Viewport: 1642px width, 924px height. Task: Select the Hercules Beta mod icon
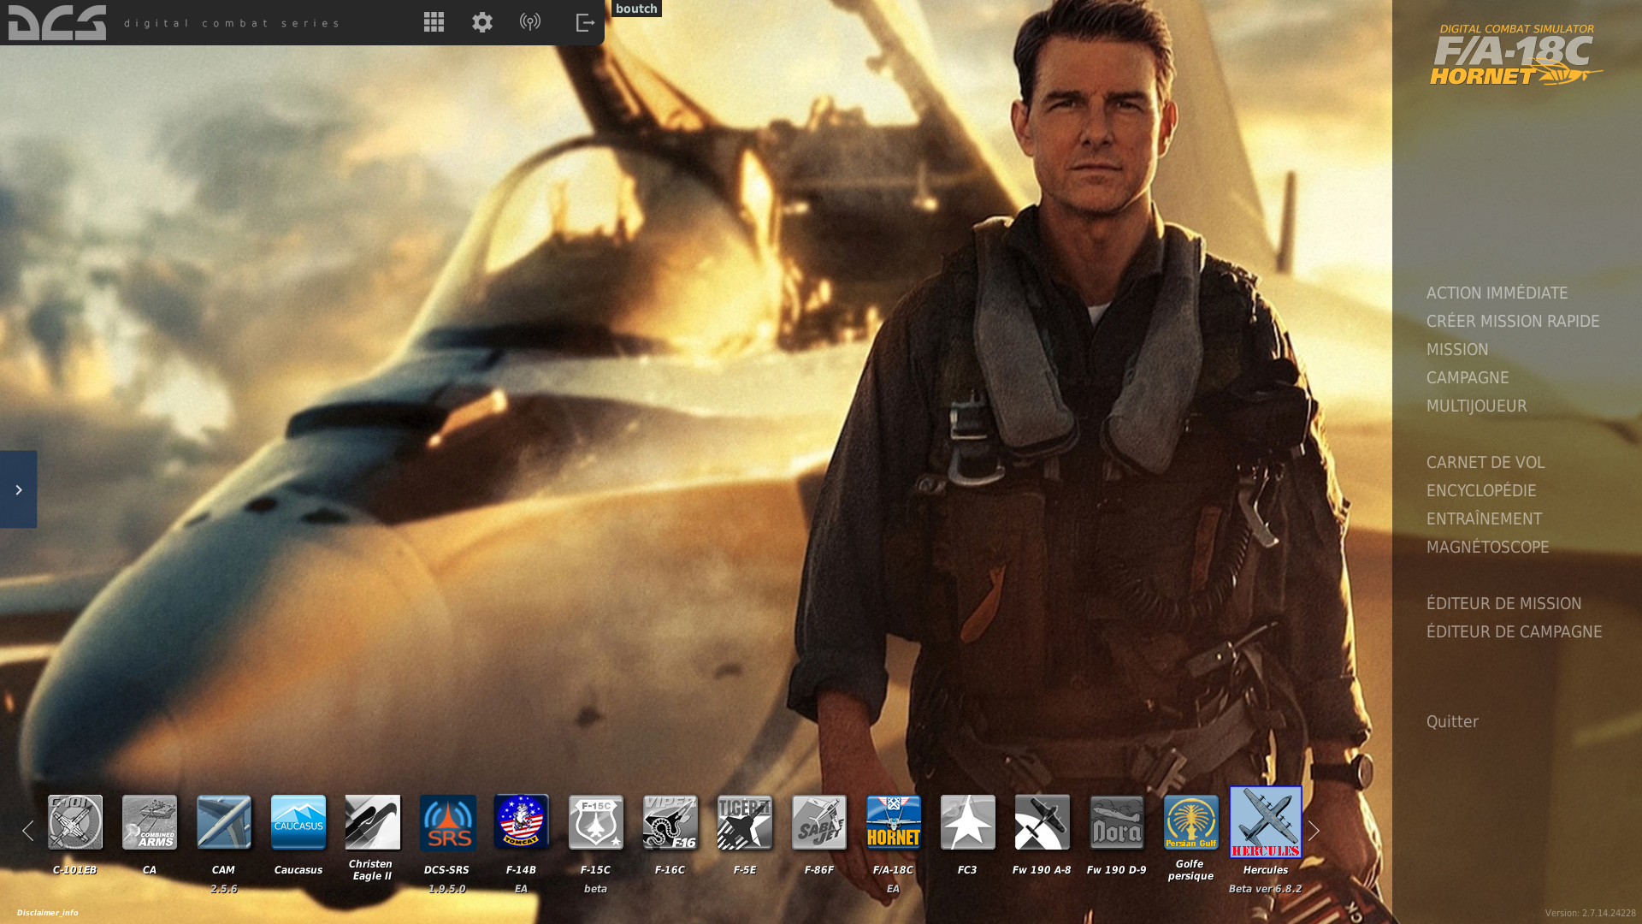(x=1264, y=823)
